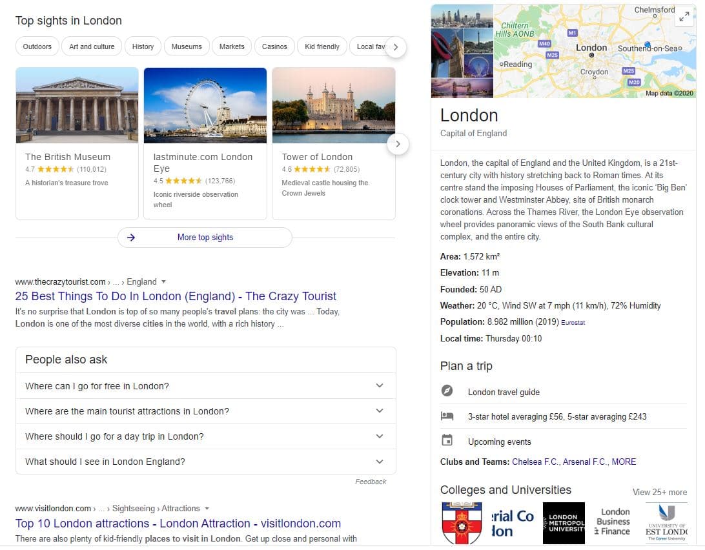Viewport: 705px width, 550px height.
Task: Click MORE in Clubs and Teams
Action: (624, 462)
